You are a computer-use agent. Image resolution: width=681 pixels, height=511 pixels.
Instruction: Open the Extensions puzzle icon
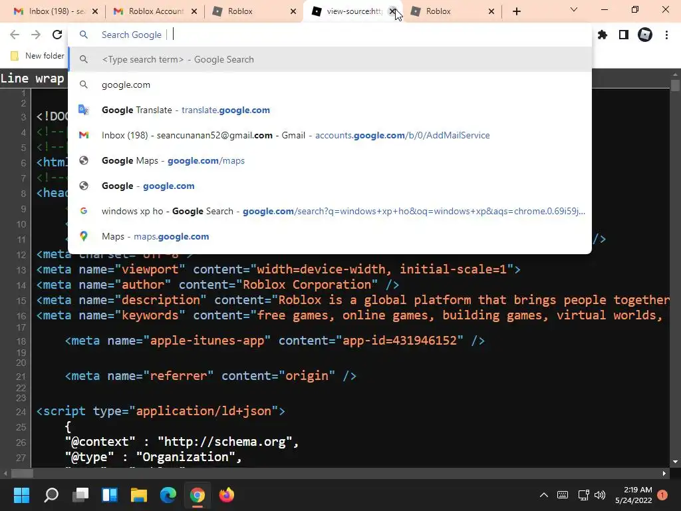click(x=603, y=35)
